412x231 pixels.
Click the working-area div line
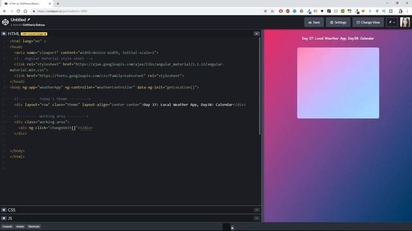coord(42,122)
